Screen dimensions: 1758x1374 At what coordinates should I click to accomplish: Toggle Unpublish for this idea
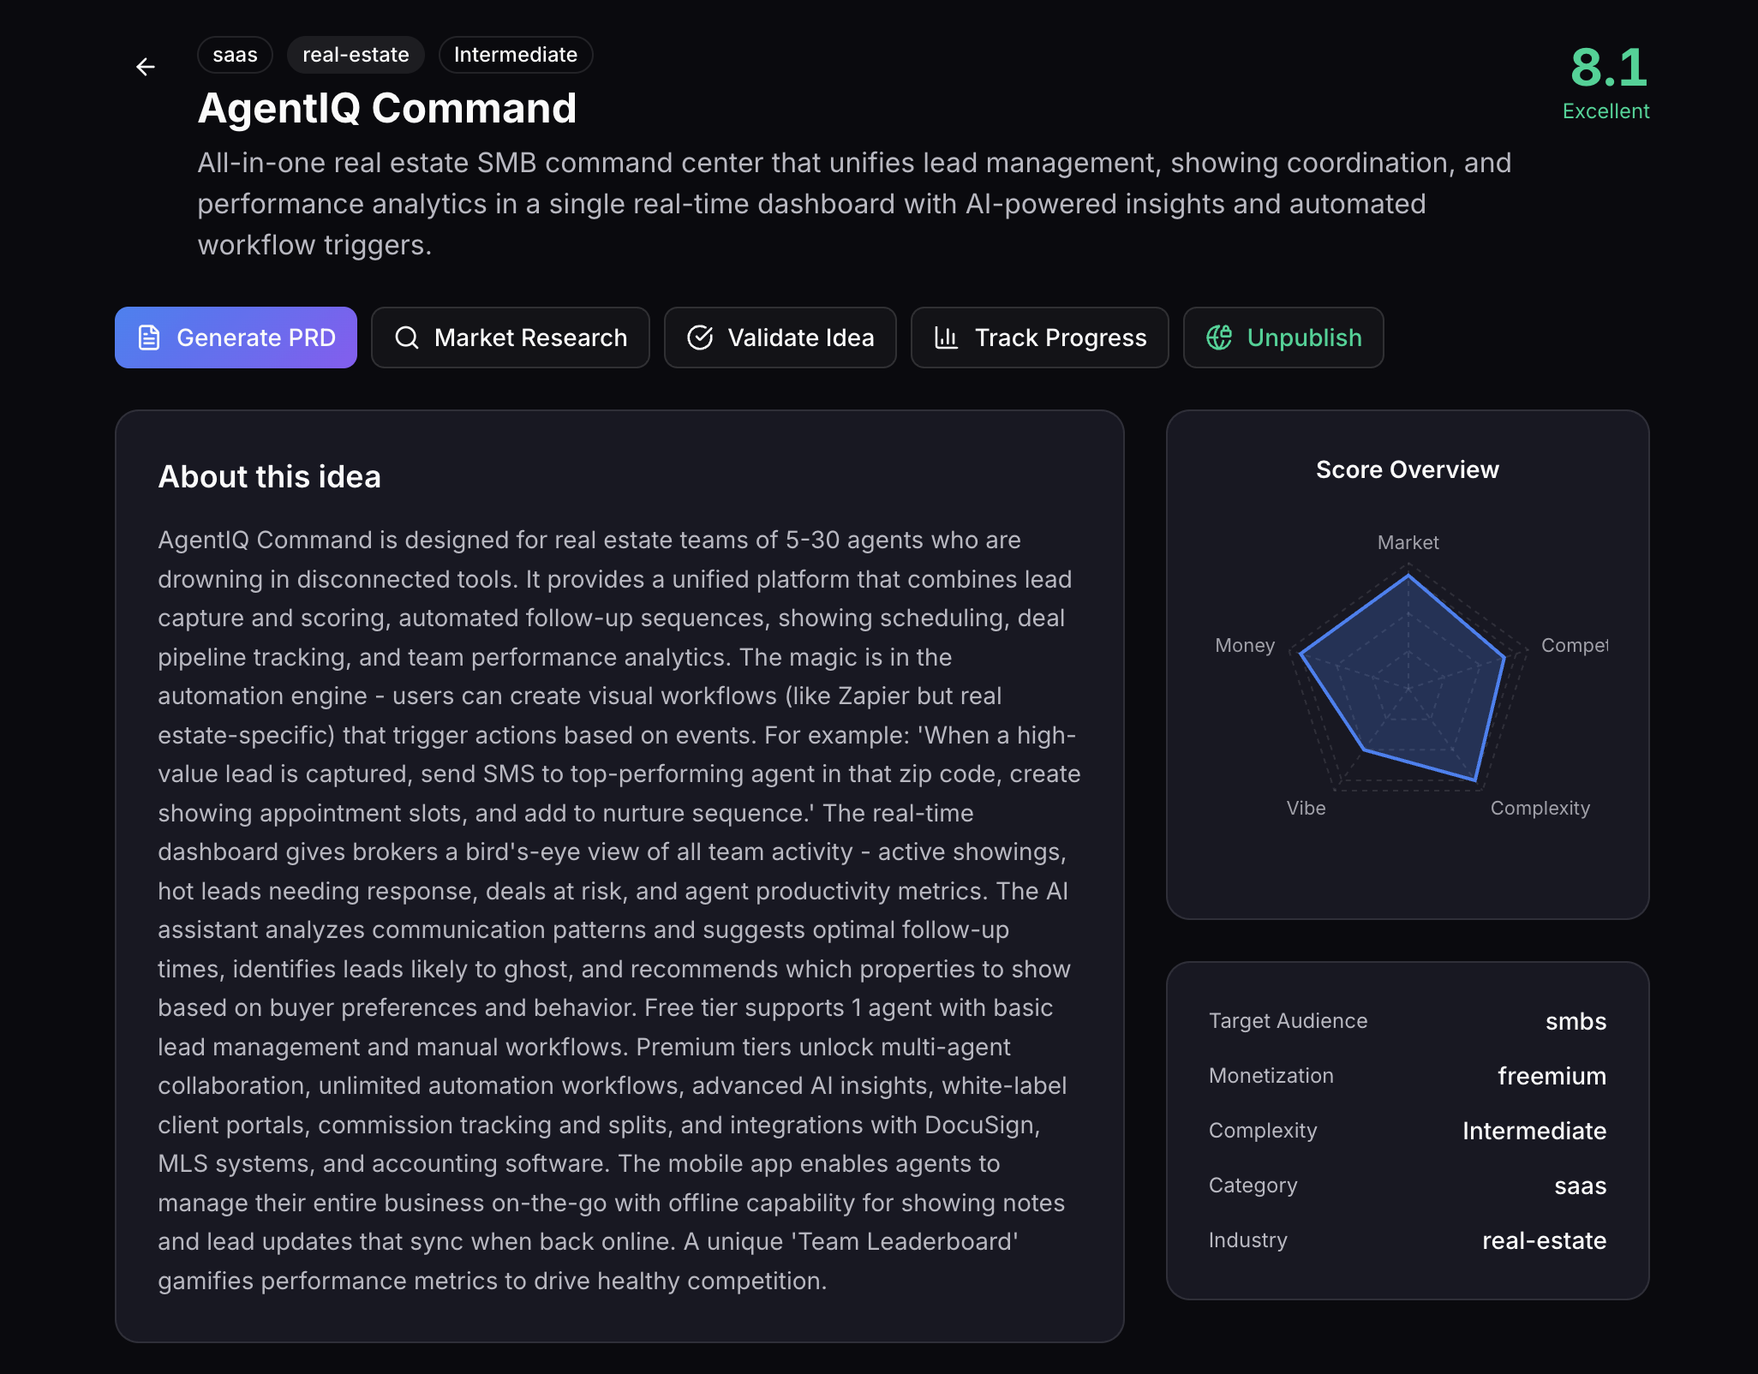click(x=1303, y=338)
